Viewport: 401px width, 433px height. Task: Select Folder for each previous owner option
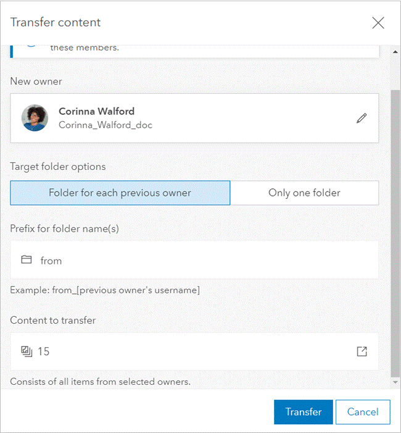(120, 193)
